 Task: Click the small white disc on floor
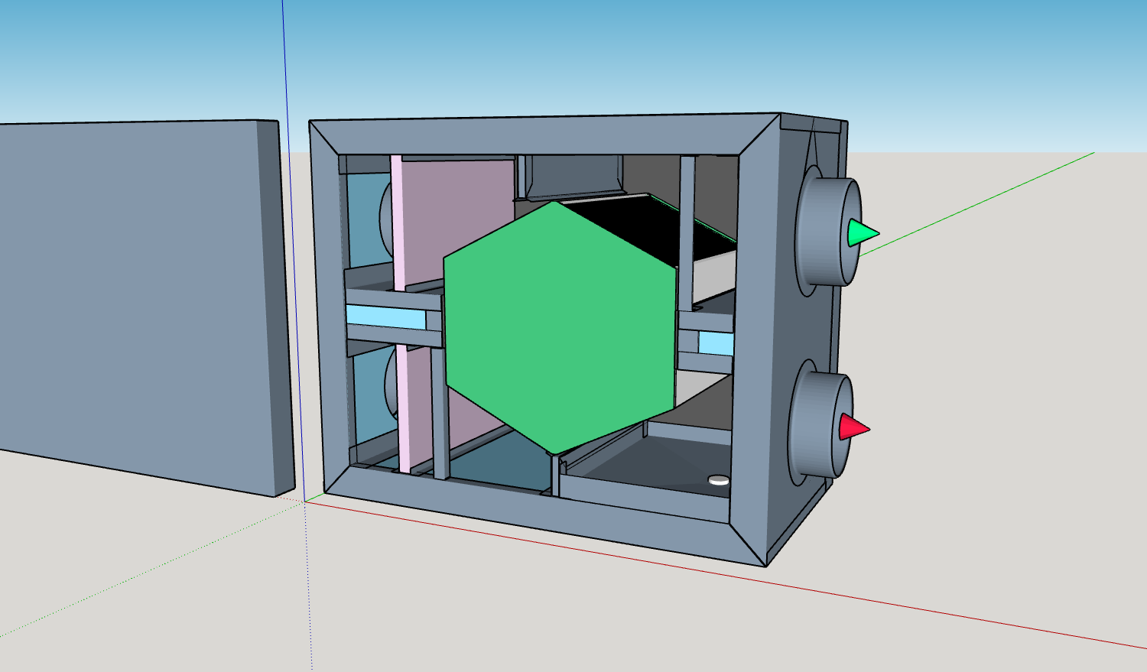[x=719, y=480]
